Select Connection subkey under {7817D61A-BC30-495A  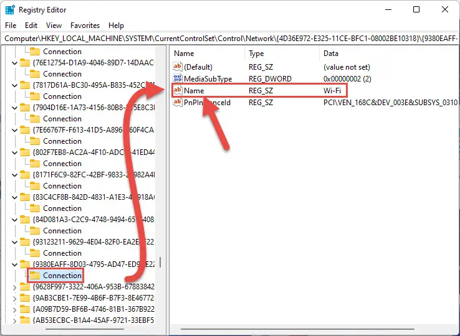[62, 96]
